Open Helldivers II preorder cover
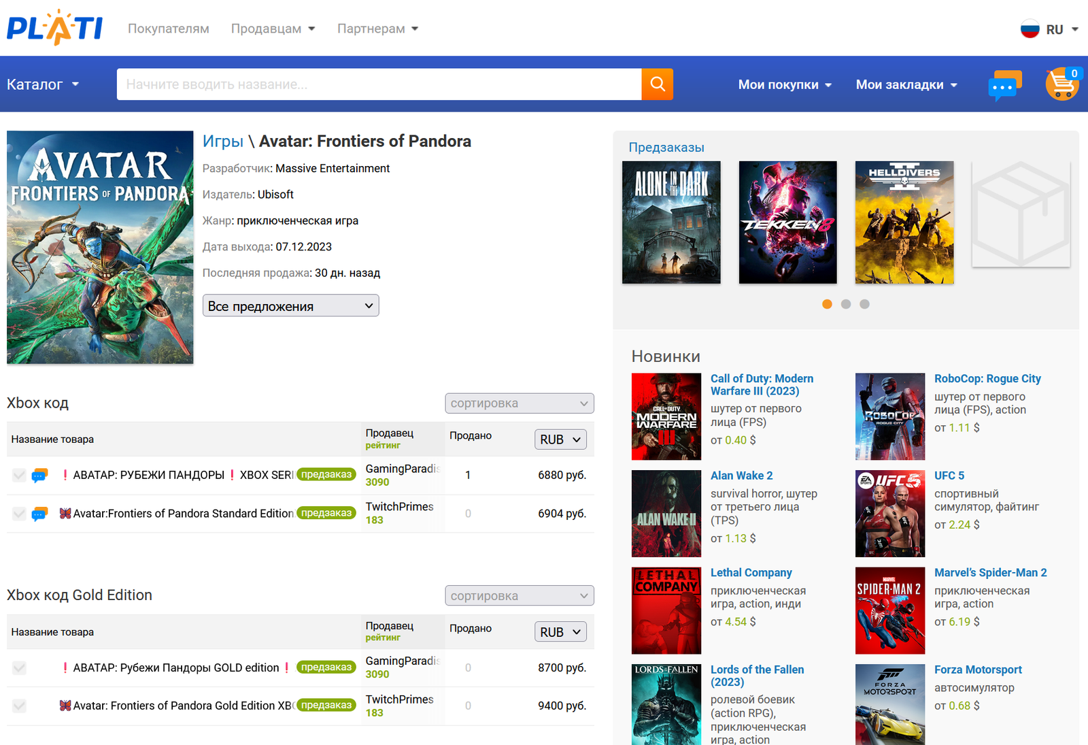The image size is (1088, 745). pos(904,222)
